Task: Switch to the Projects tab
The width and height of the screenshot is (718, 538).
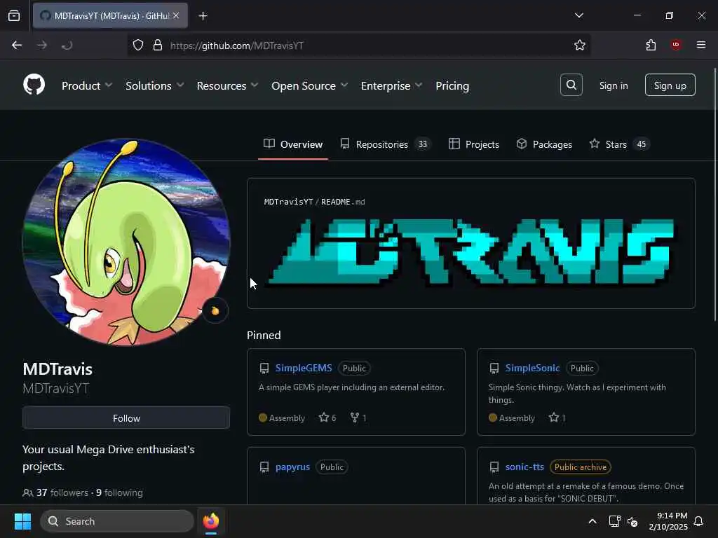Action: point(474,144)
